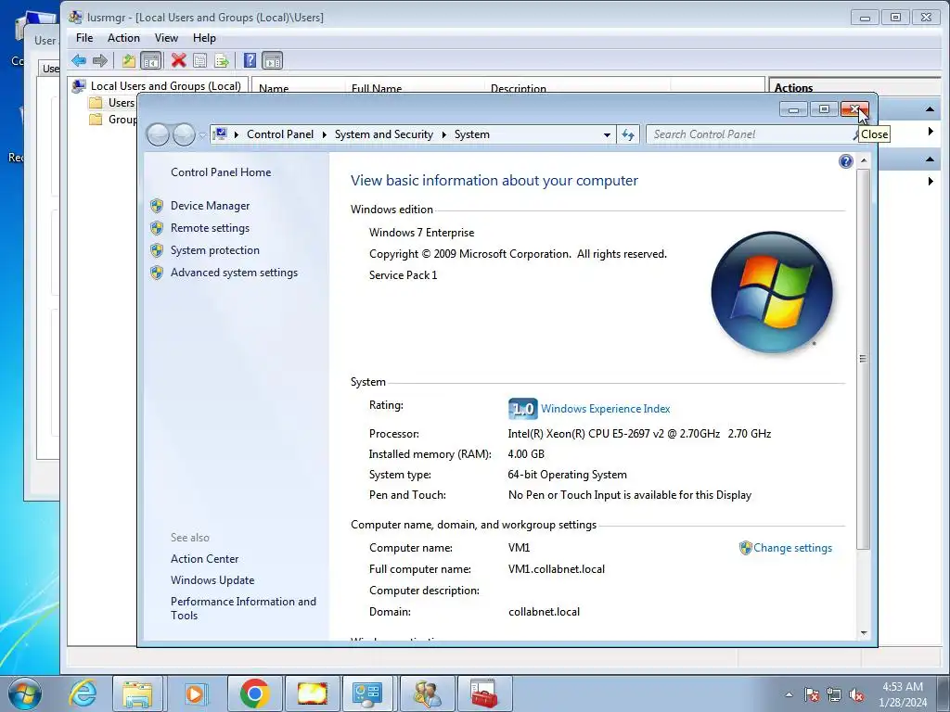Viewport: 950px width, 712px height.
Task: Click scroll down arrow in System window
Action: [x=864, y=633]
